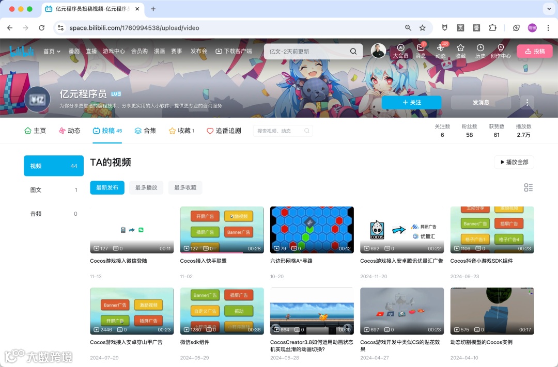The image size is (558, 367).
Task: Reload the page
Action: [x=42, y=28]
